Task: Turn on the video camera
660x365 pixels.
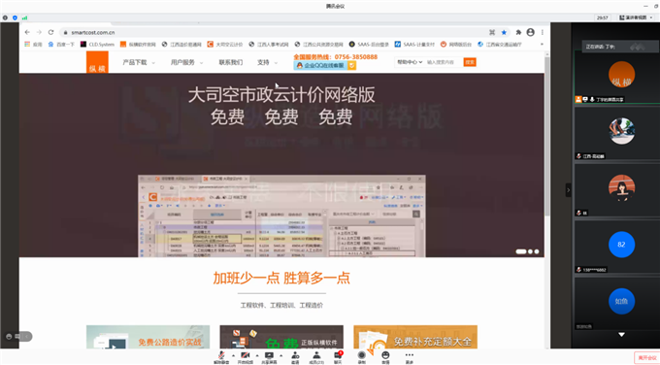Action: pos(246,357)
